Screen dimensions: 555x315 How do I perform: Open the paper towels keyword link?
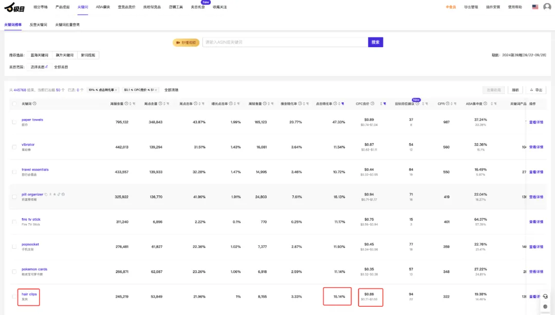tap(32, 120)
